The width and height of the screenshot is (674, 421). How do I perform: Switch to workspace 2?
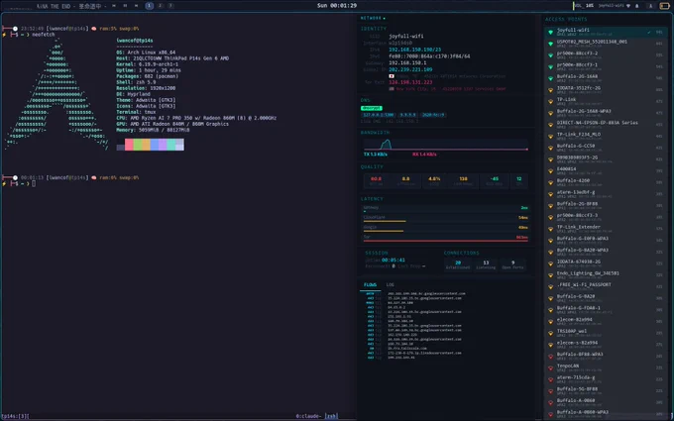(160, 6)
